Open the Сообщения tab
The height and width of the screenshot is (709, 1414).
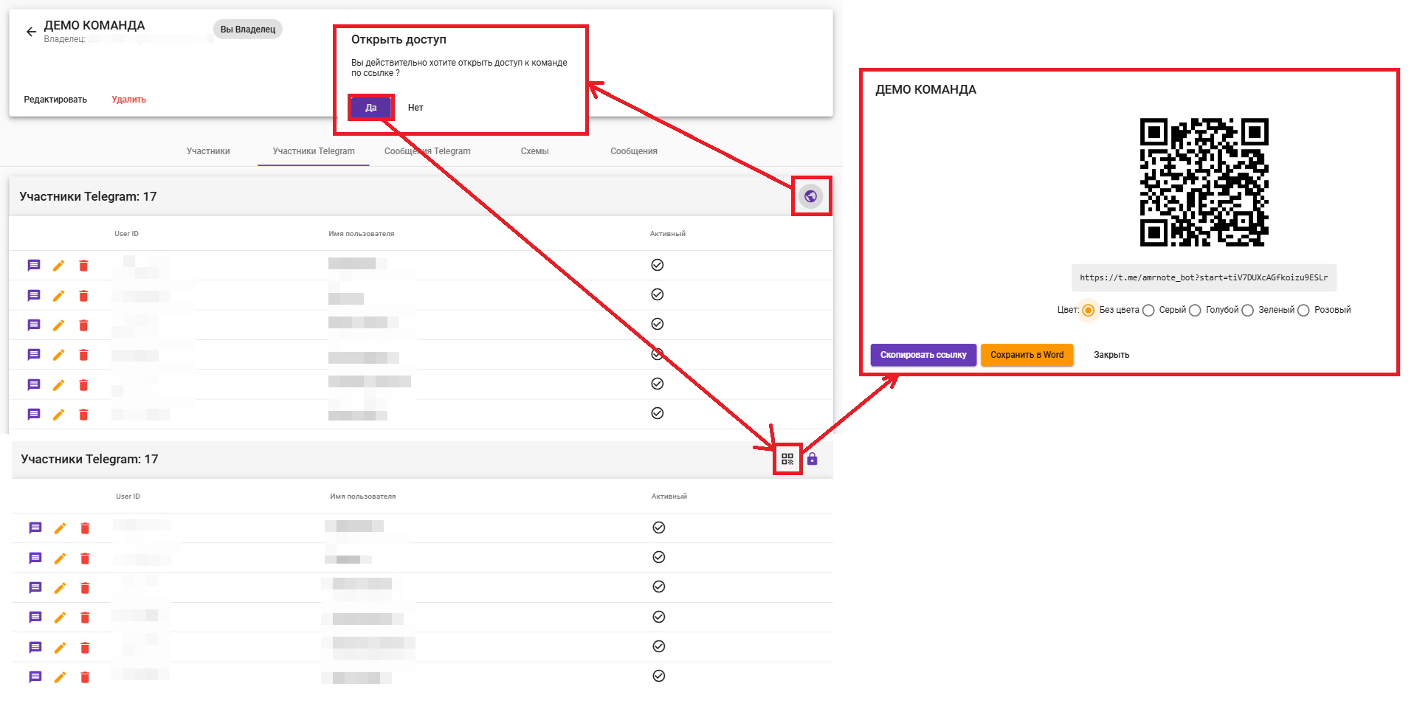pos(634,151)
